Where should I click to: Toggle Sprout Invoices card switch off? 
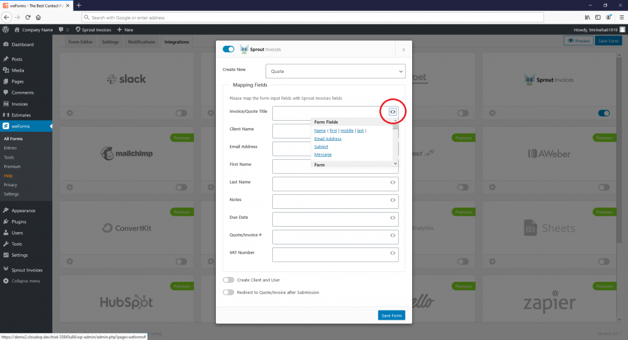coord(604,113)
